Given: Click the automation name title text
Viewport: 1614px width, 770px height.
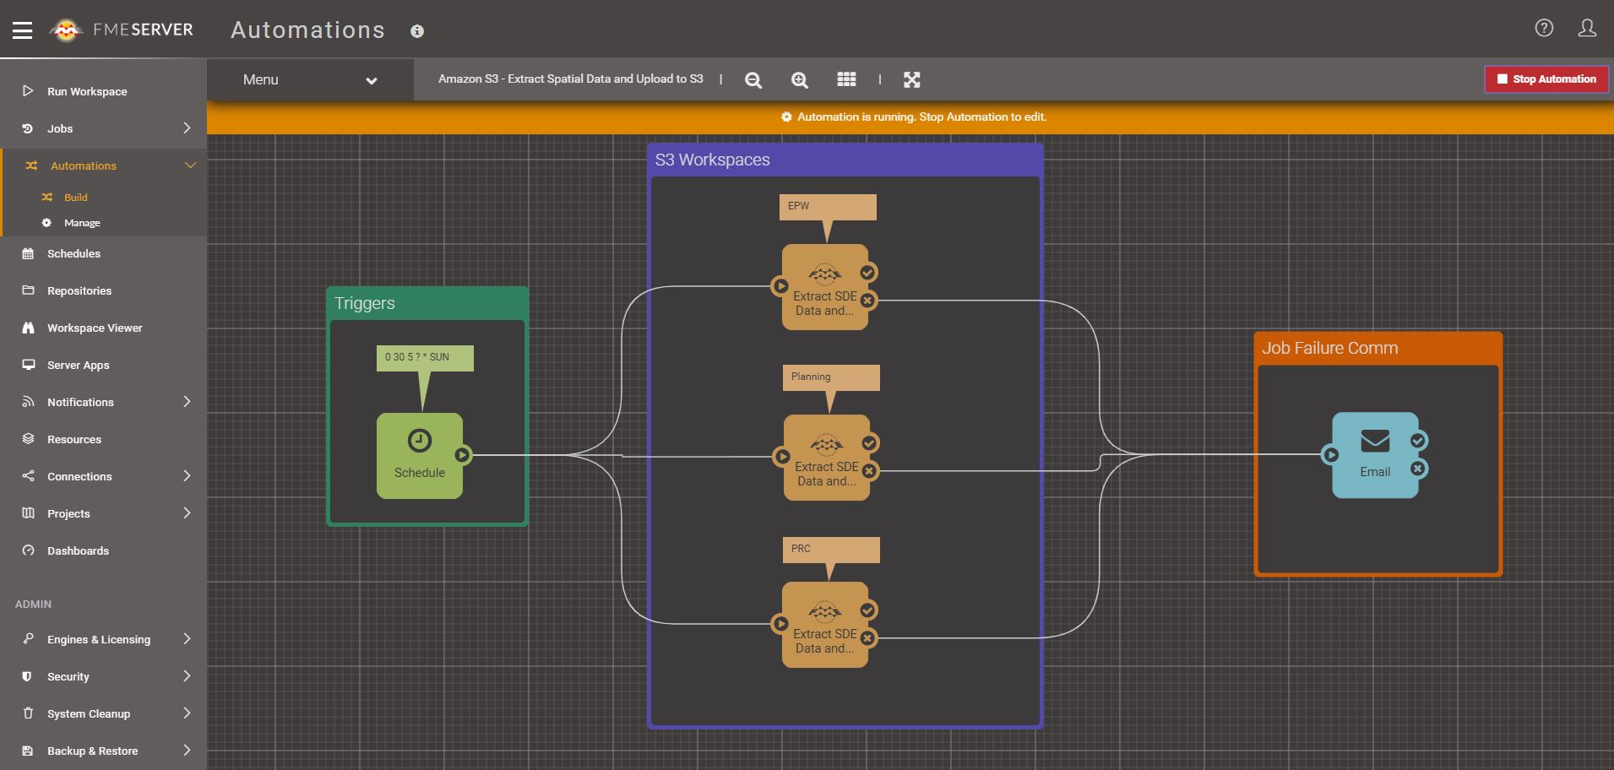Looking at the screenshot, I should tap(570, 79).
